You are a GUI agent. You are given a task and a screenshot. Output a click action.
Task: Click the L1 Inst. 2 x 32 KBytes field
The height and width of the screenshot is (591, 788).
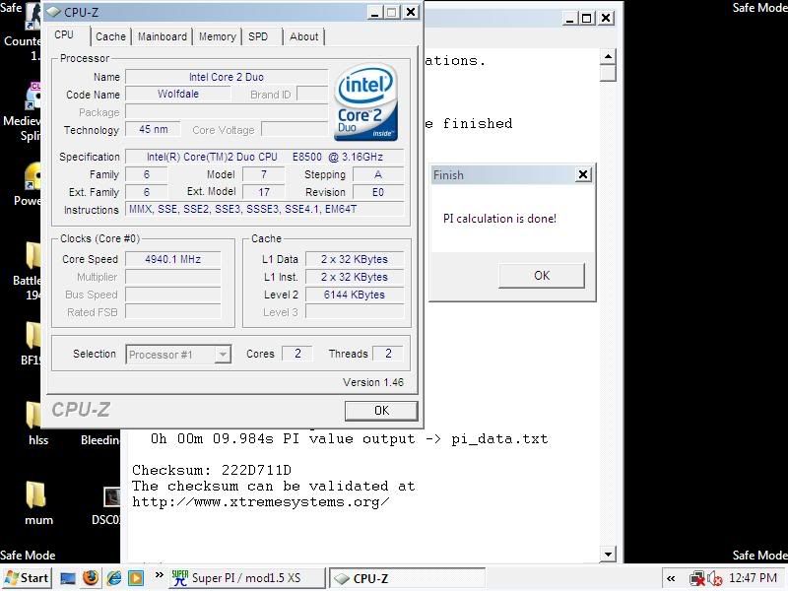pyautogui.click(x=355, y=277)
